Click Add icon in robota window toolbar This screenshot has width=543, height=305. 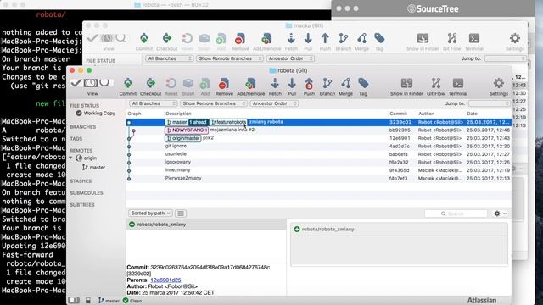pyautogui.click(x=205, y=83)
